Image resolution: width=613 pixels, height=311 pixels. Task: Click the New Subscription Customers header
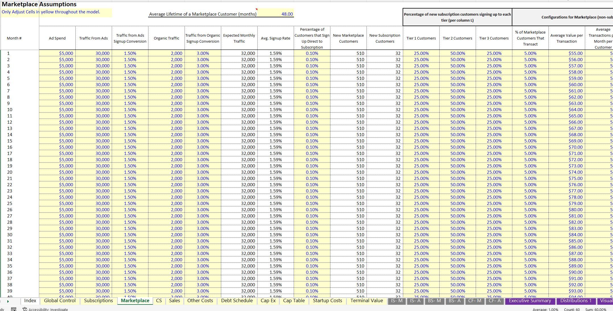385,38
